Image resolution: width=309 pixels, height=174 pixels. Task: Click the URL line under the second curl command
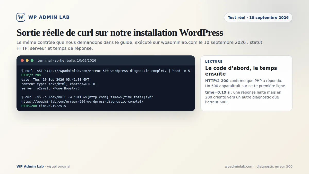tap(82, 101)
